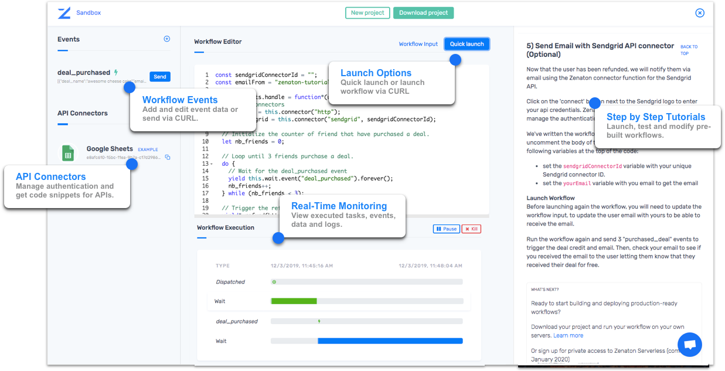Select the first Wait row
This screenshot has width=725, height=371.
click(339, 301)
